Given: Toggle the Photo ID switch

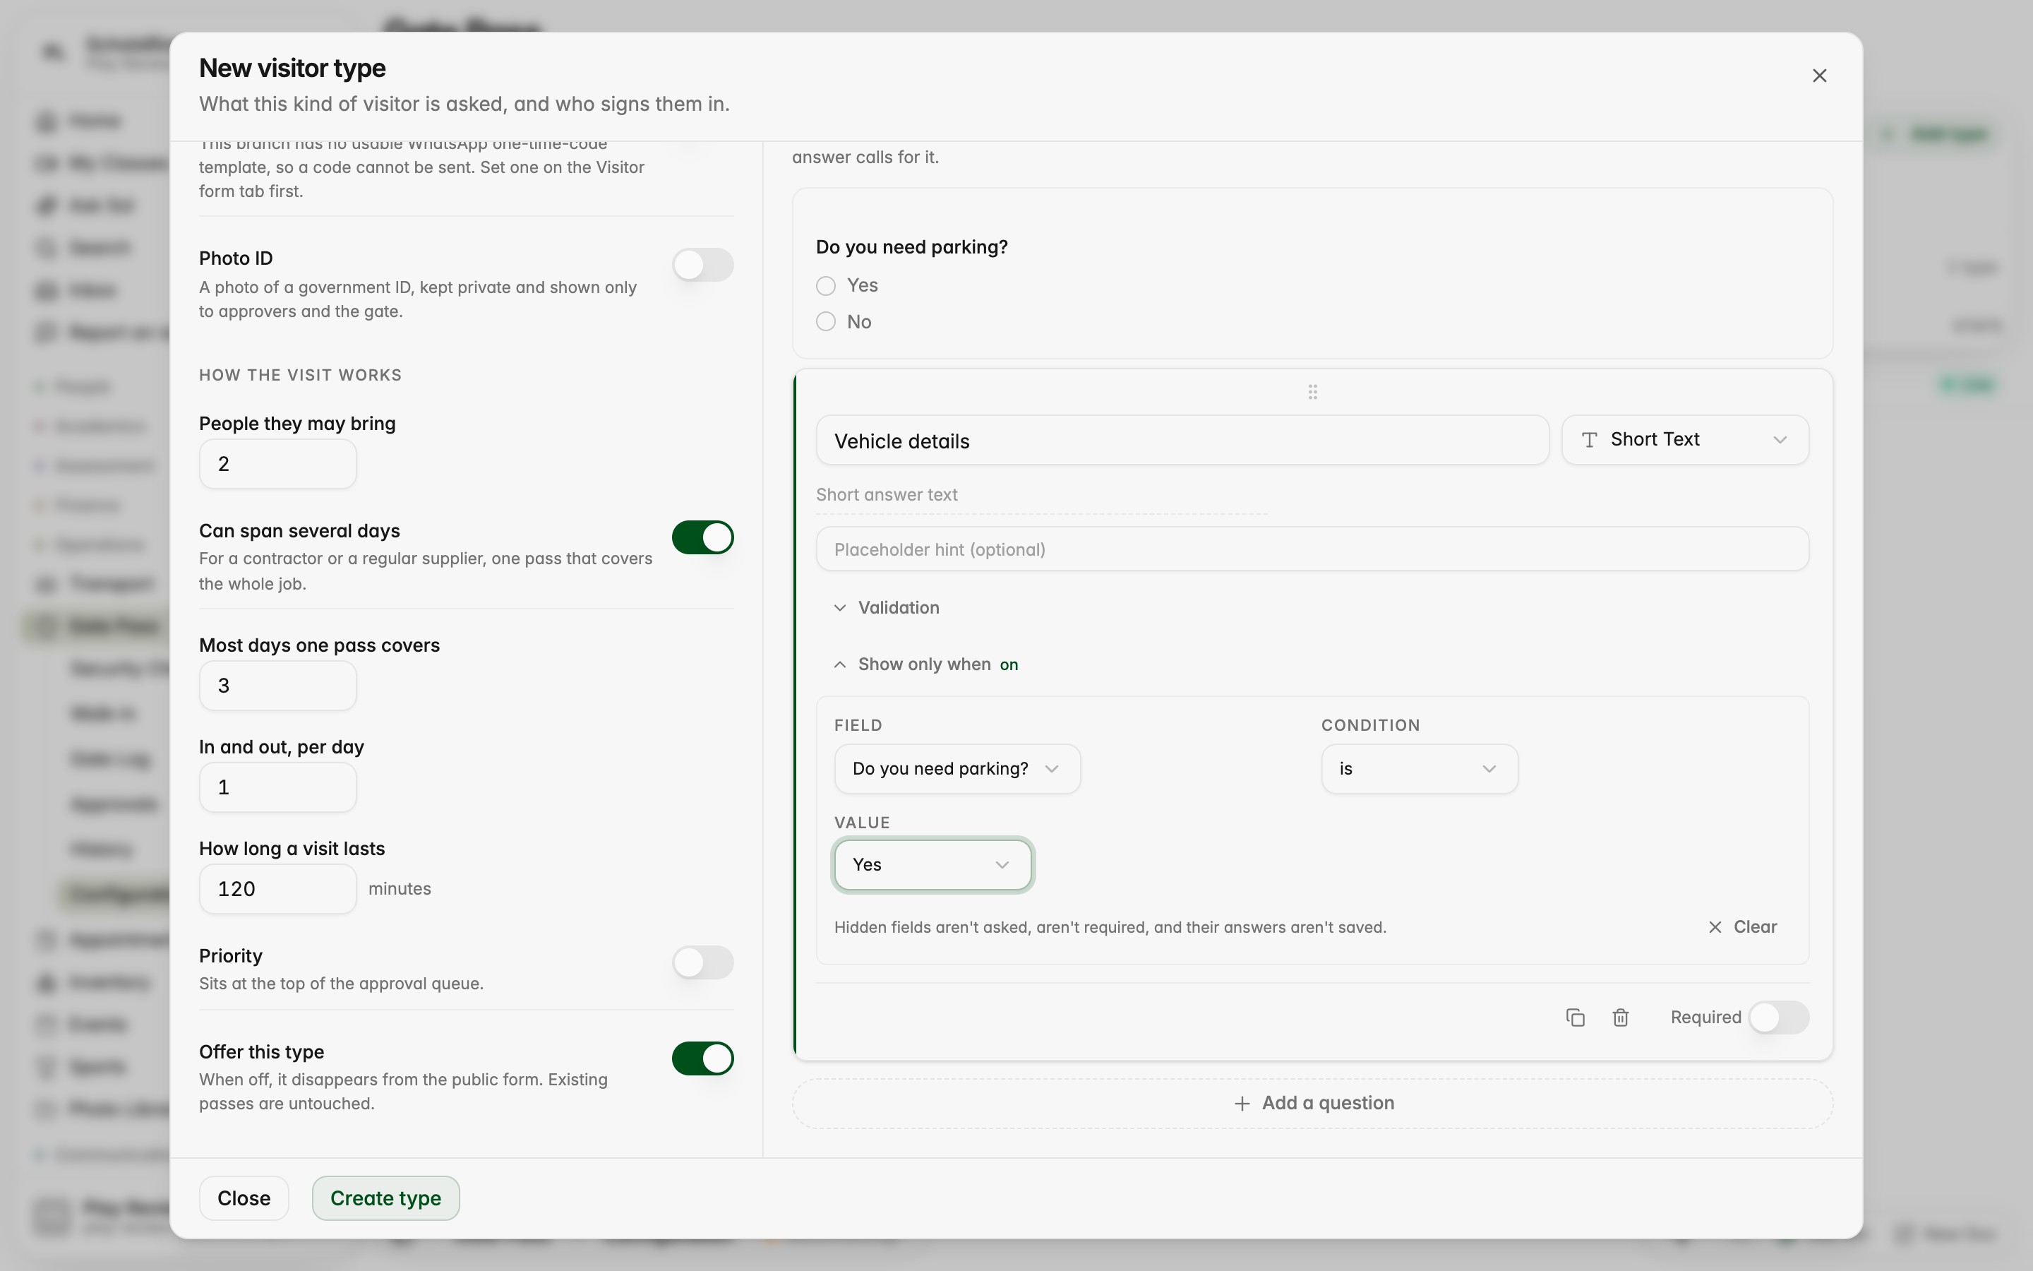Looking at the screenshot, I should (702, 265).
